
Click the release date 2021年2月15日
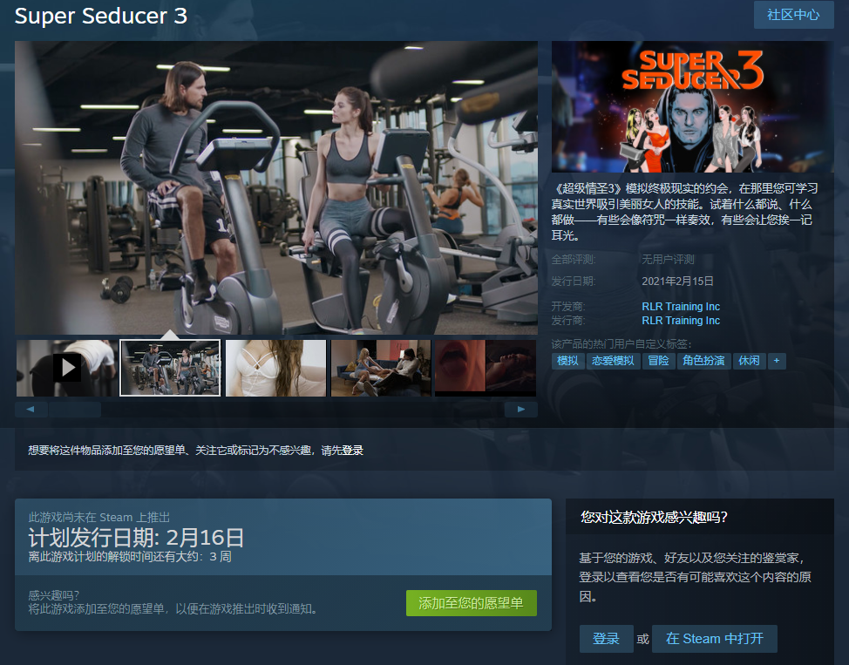coord(677,282)
